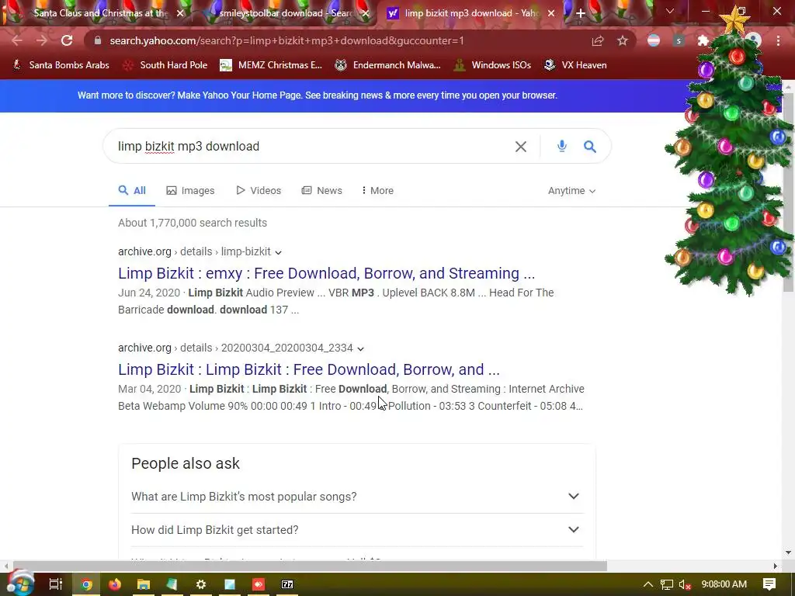Image resolution: width=795 pixels, height=596 pixels.
Task: Open the South Hard Pole bookmark
Action: coord(165,65)
